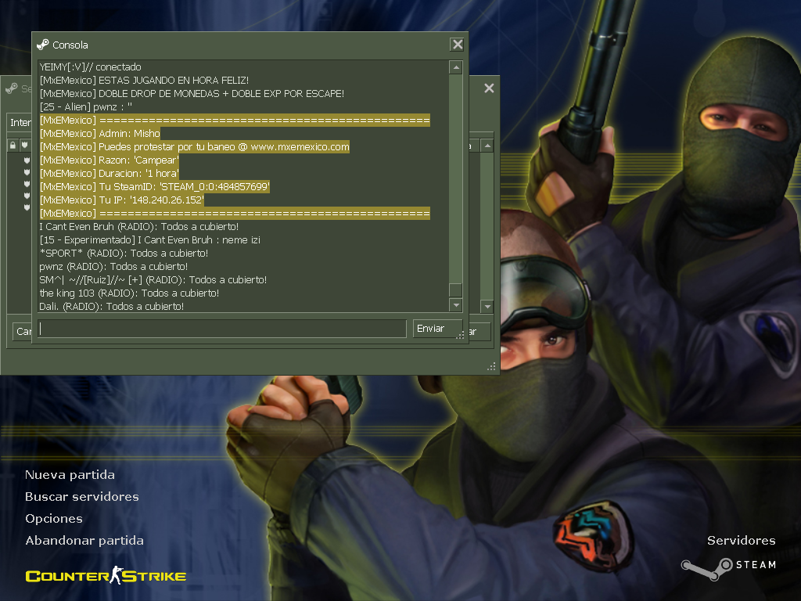Click the shield column header in the server browser

click(x=24, y=145)
